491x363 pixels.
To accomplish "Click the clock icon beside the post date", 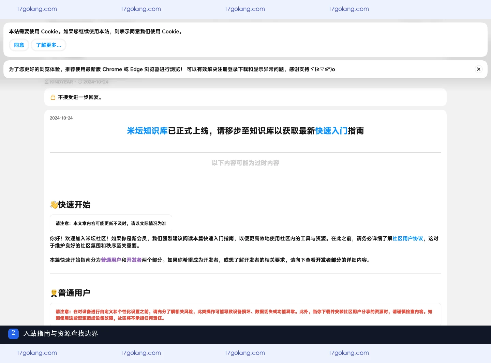I will (80, 82).
